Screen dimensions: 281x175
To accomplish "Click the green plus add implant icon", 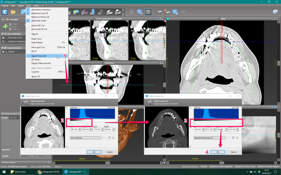I will click(x=5, y=26).
